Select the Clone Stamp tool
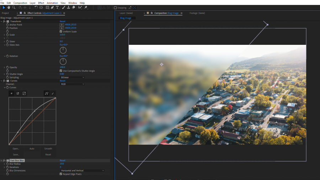Image resolution: width=320 pixels, height=180 pixels. point(69,7)
